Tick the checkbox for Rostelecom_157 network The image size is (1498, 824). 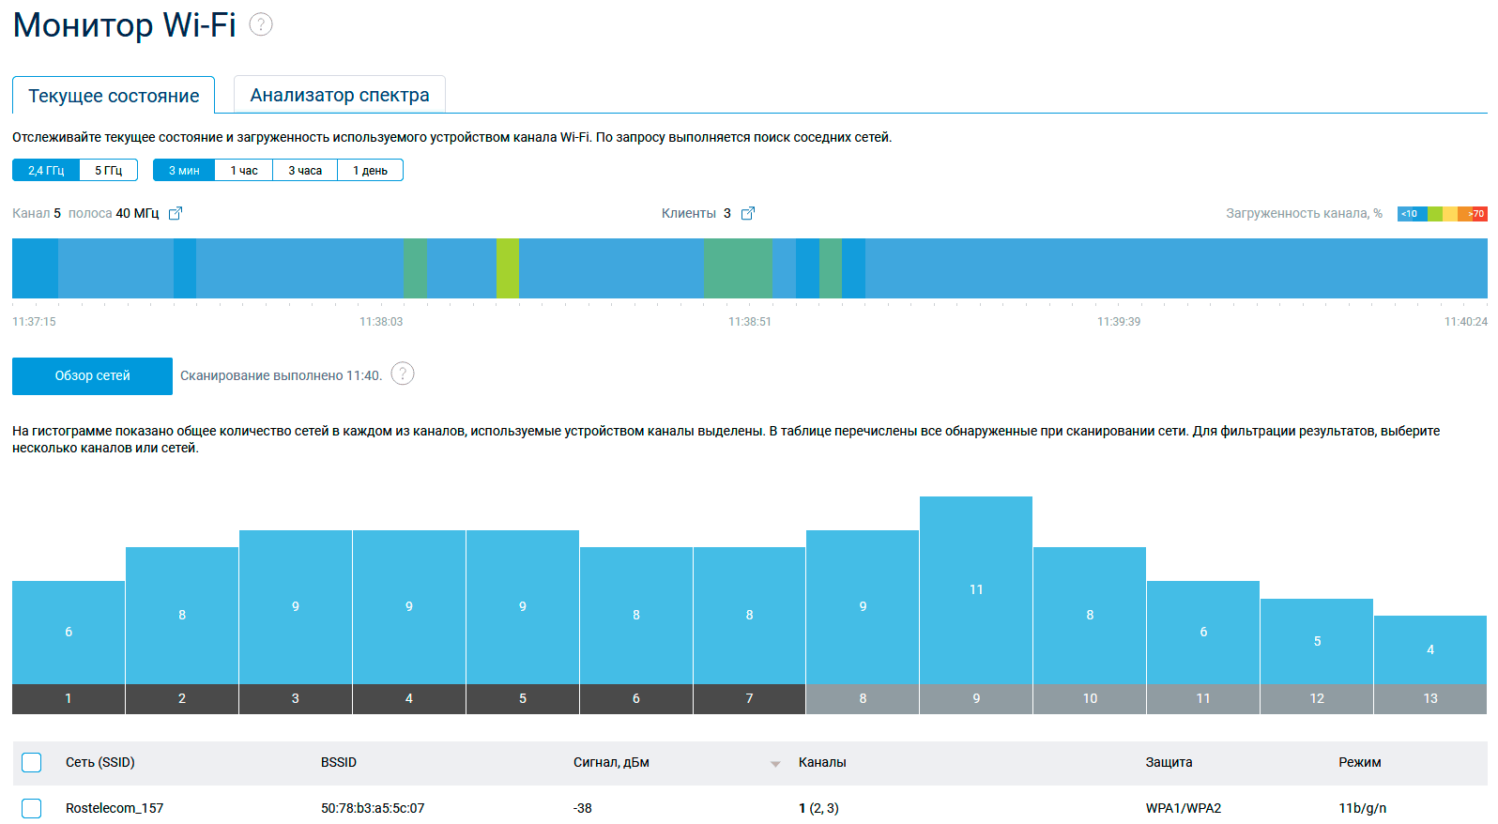[32, 808]
